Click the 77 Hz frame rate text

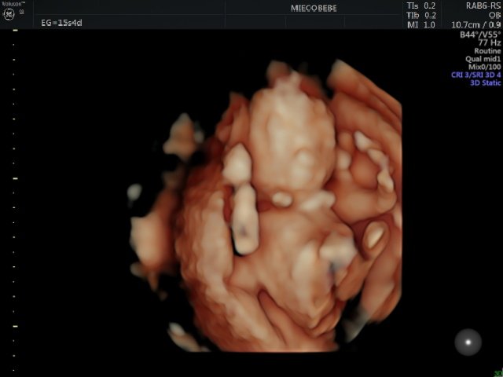(490, 42)
